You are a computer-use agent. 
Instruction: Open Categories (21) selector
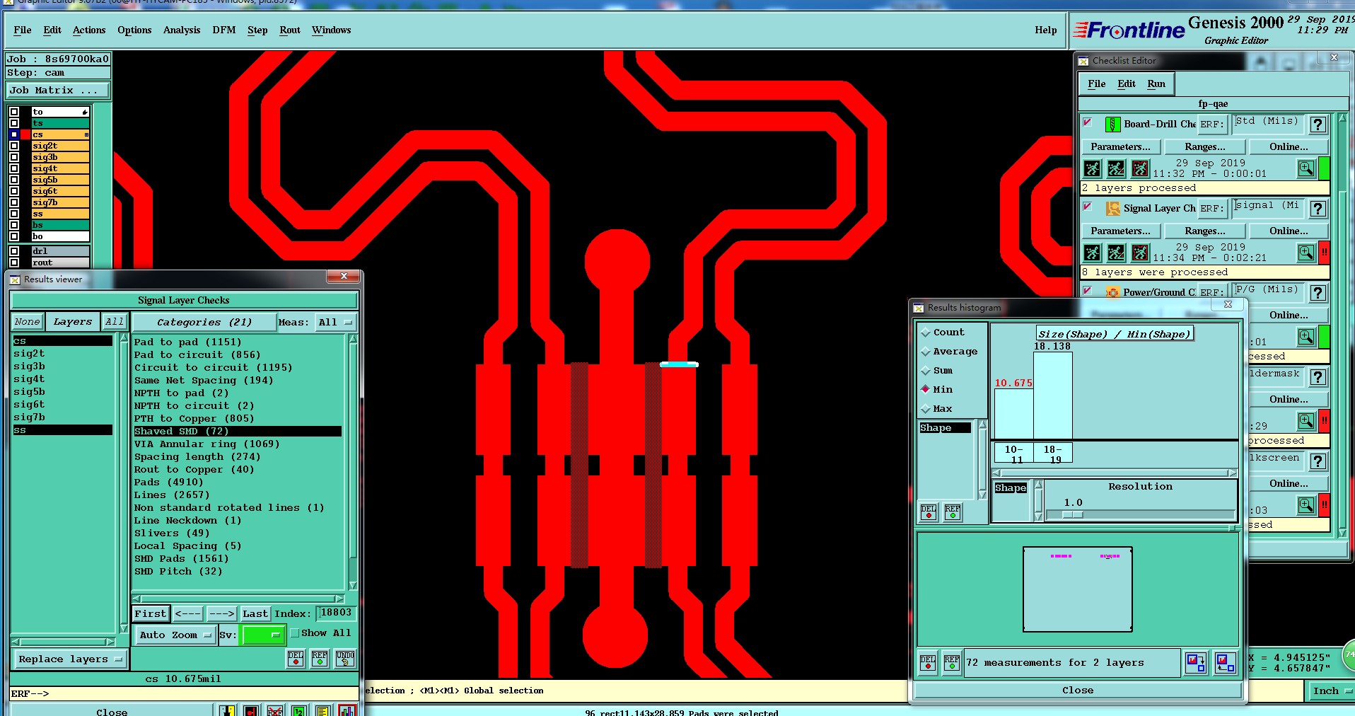(204, 323)
